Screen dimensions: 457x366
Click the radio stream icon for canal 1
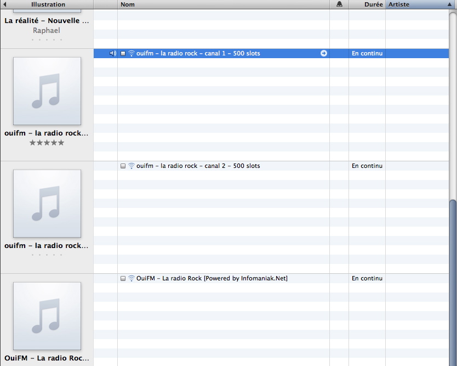[x=132, y=53]
